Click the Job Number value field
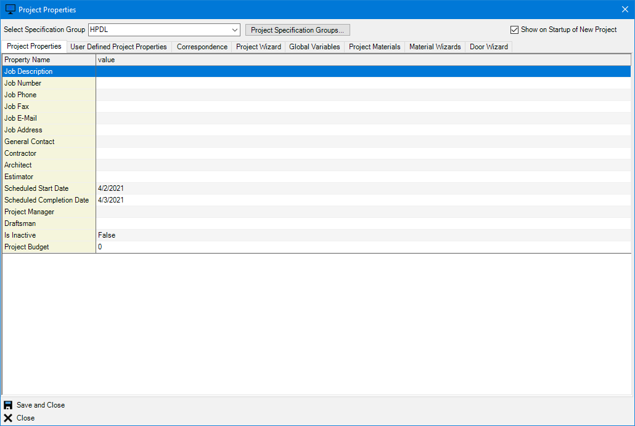The width and height of the screenshot is (635, 426). click(363, 83)
